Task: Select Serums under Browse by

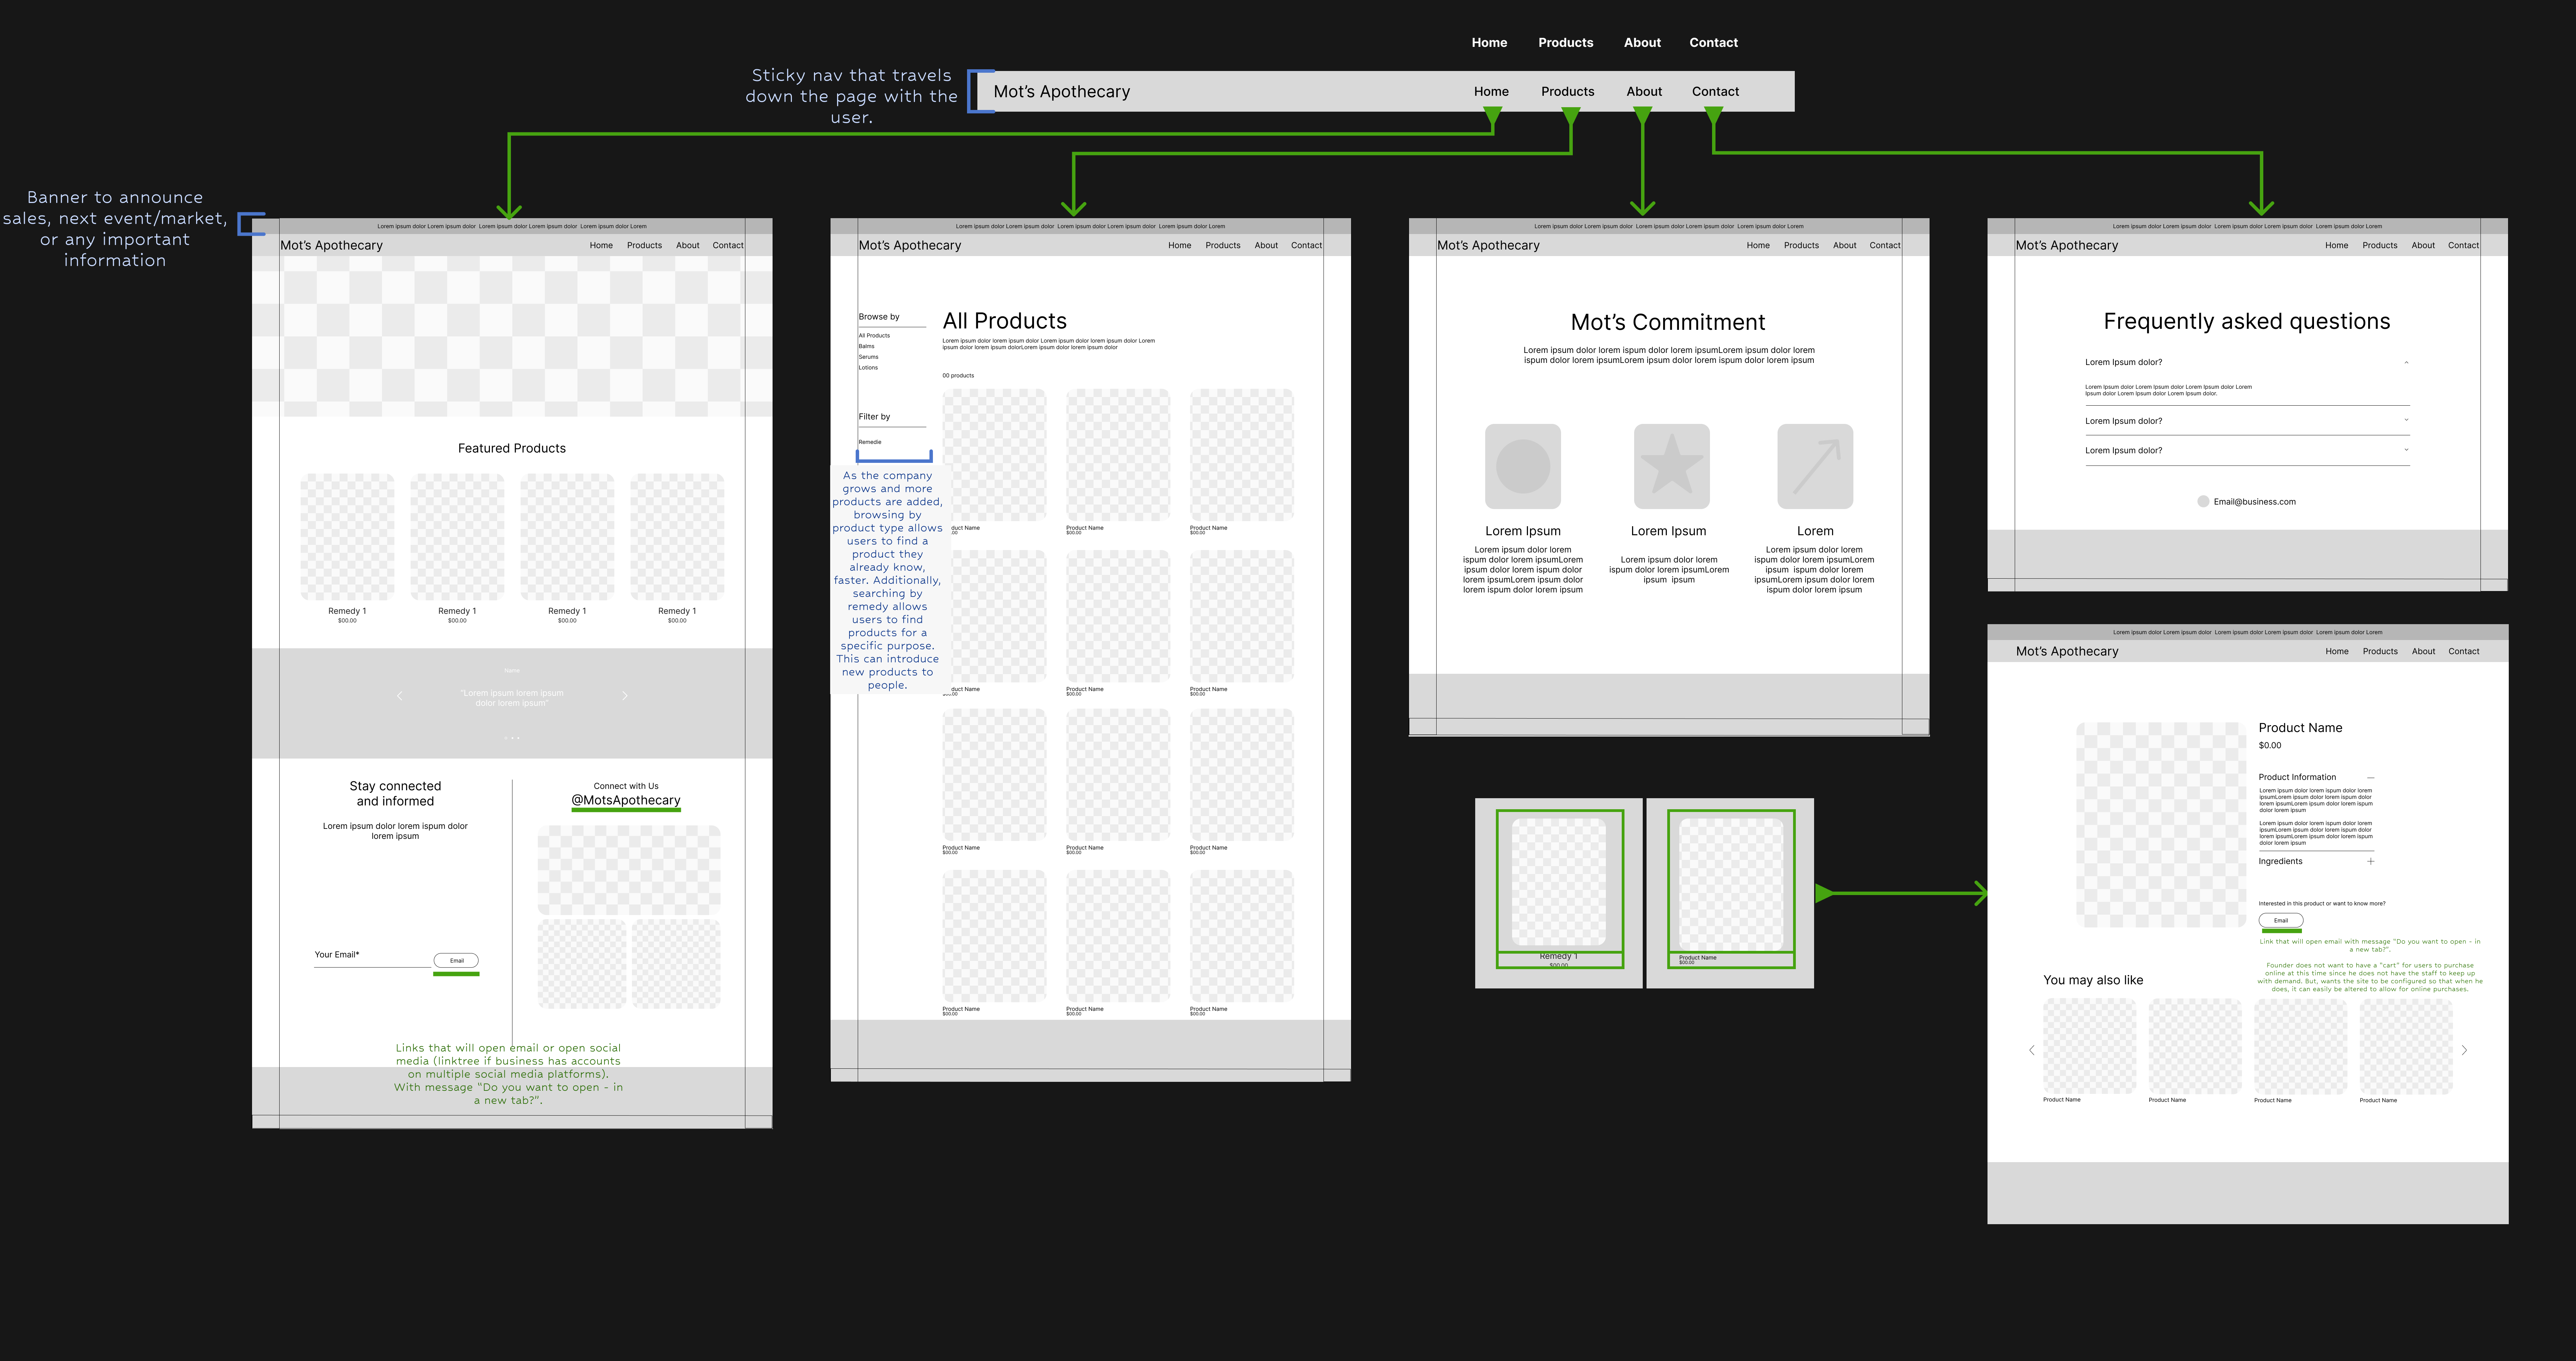Action: click(x=868, y=357)
